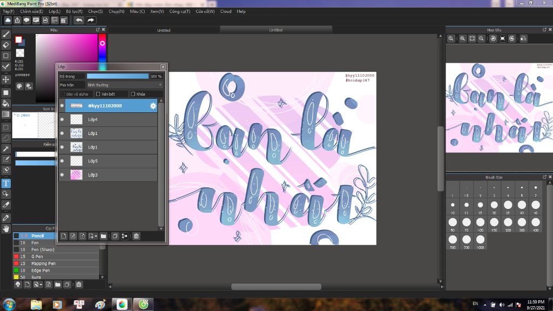Select the Text tool
The image size is (553, 311).
pos(6,184)
